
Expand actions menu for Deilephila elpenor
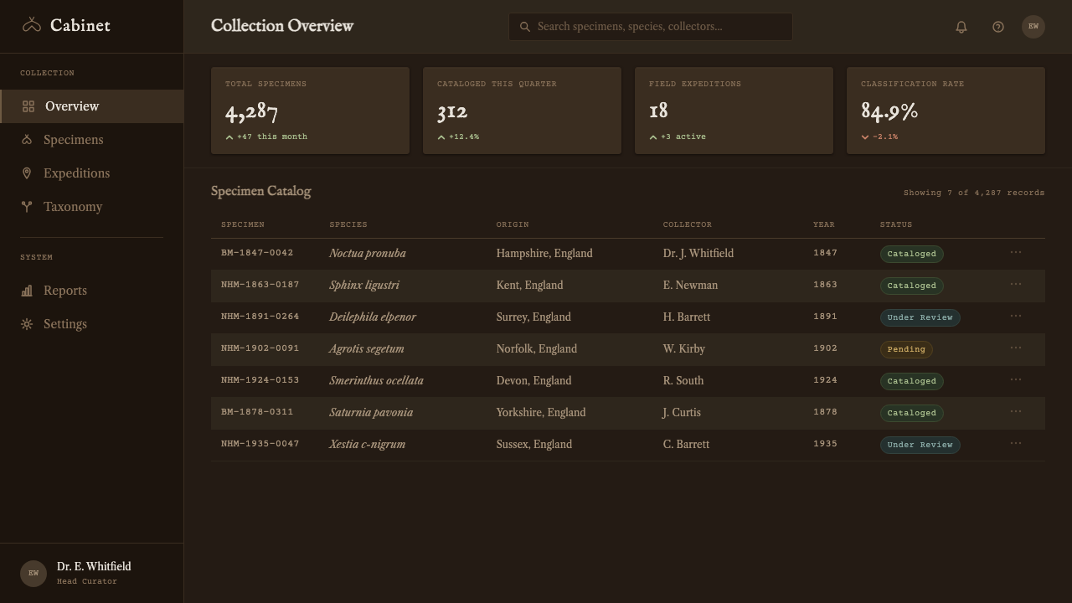point(1016,316)
